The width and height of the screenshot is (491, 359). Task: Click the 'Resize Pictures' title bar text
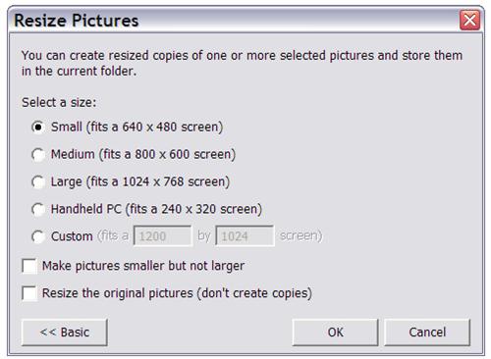[x=77, y=21]
